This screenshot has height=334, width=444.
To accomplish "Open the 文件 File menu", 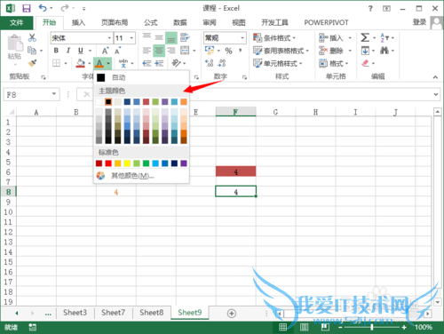I will pyautogui.click(x=17, y=22).
